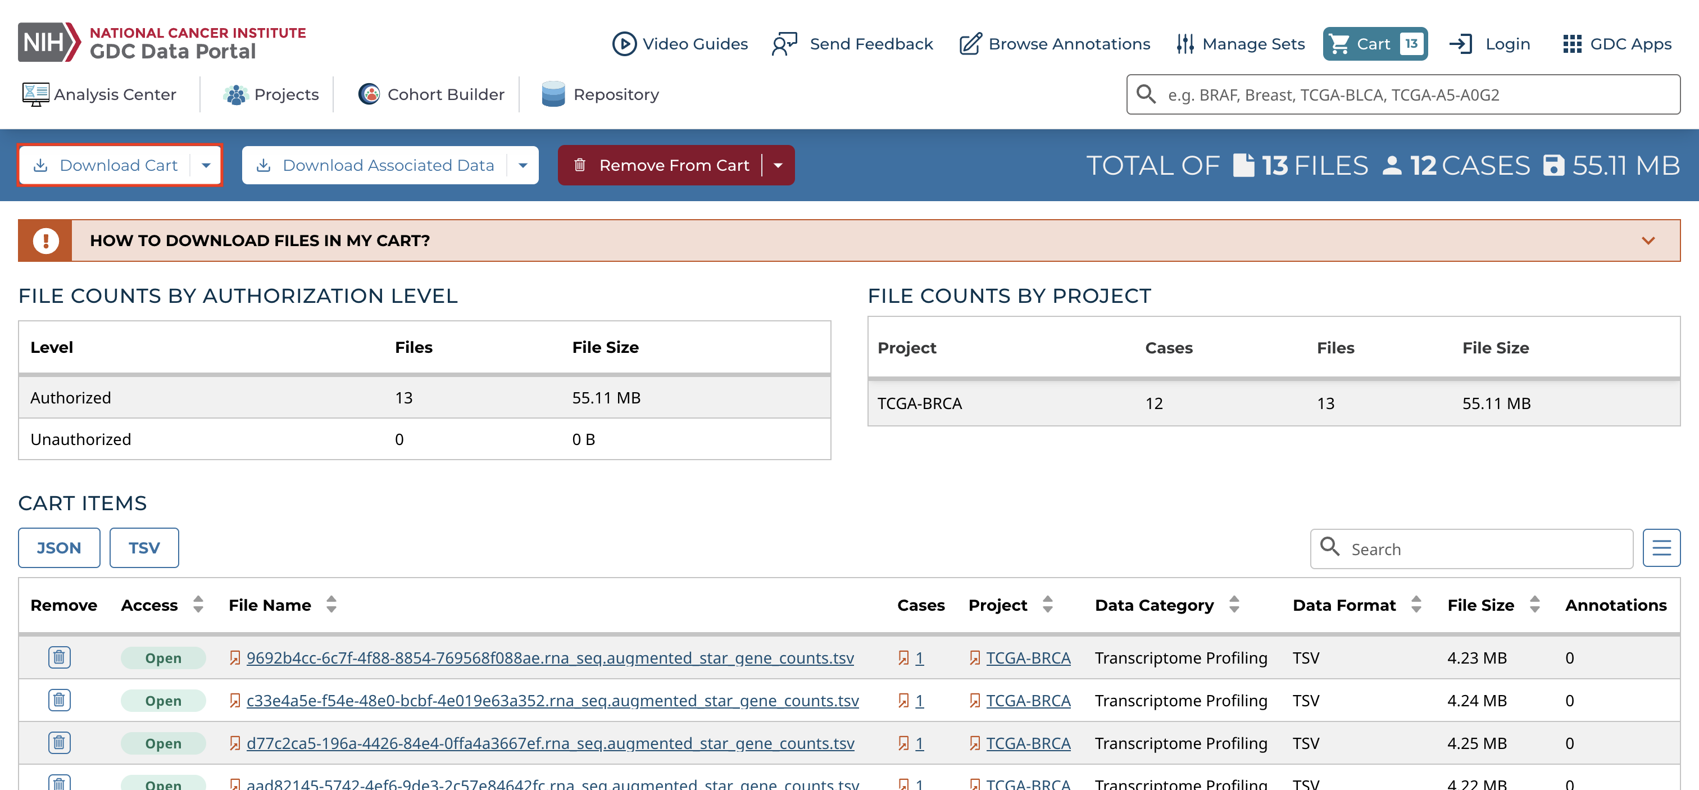Toggle sorting on the Data Category column

click(x=1234, y=604)
